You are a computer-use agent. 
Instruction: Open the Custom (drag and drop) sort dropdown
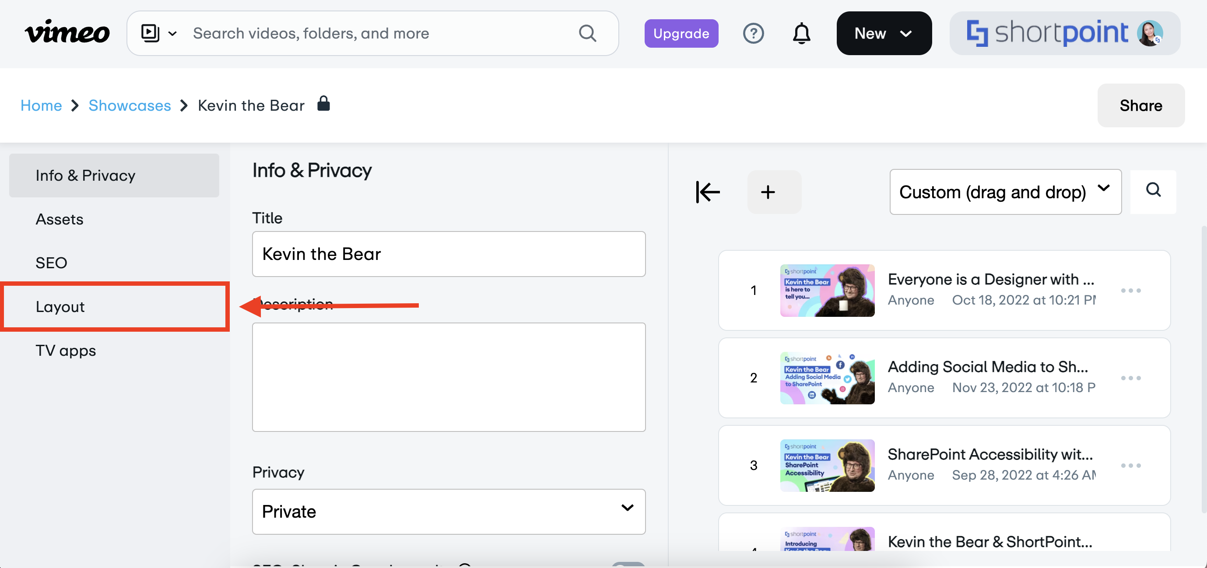coord(1004,192)
